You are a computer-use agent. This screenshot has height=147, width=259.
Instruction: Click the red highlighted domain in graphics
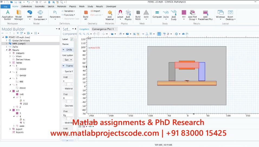[x=187, y=65]
